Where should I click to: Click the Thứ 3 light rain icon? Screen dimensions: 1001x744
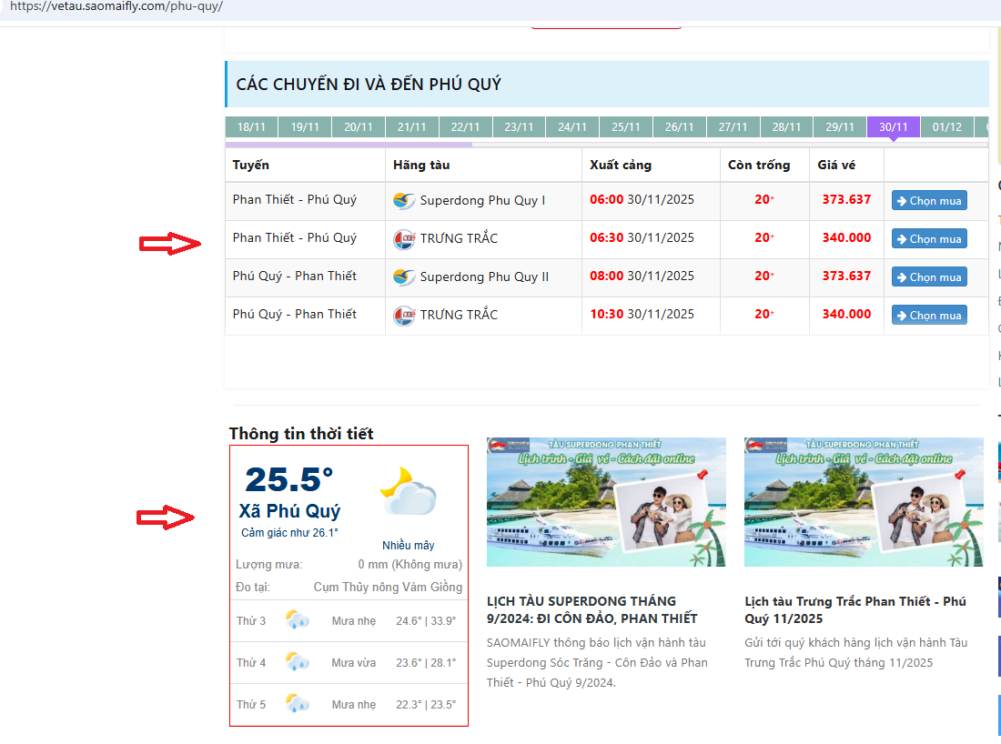[x=297, y=621]
